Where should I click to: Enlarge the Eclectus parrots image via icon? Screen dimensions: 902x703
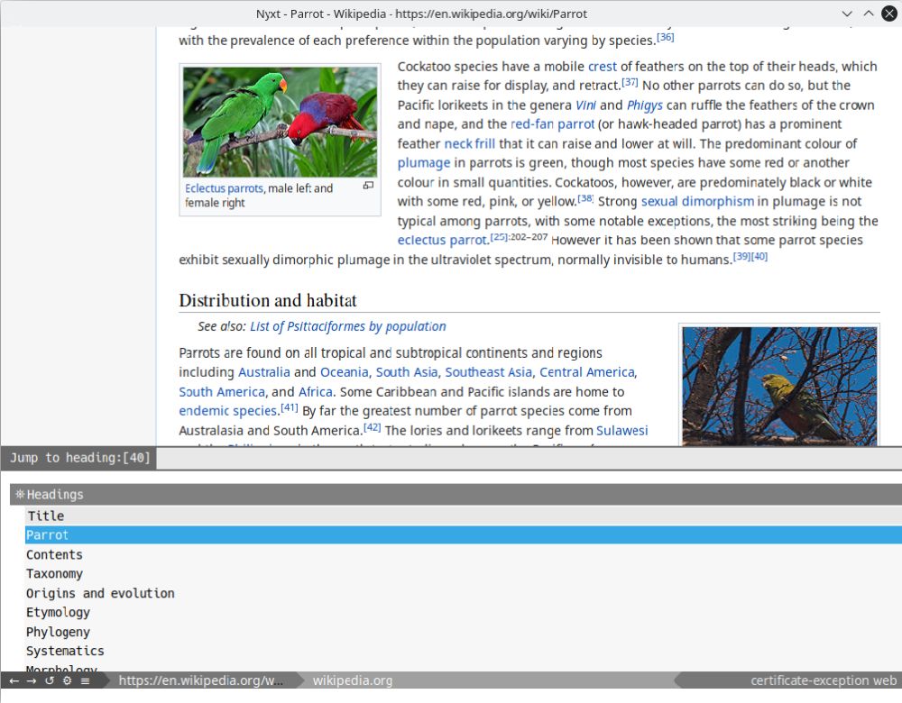point(368,186)
